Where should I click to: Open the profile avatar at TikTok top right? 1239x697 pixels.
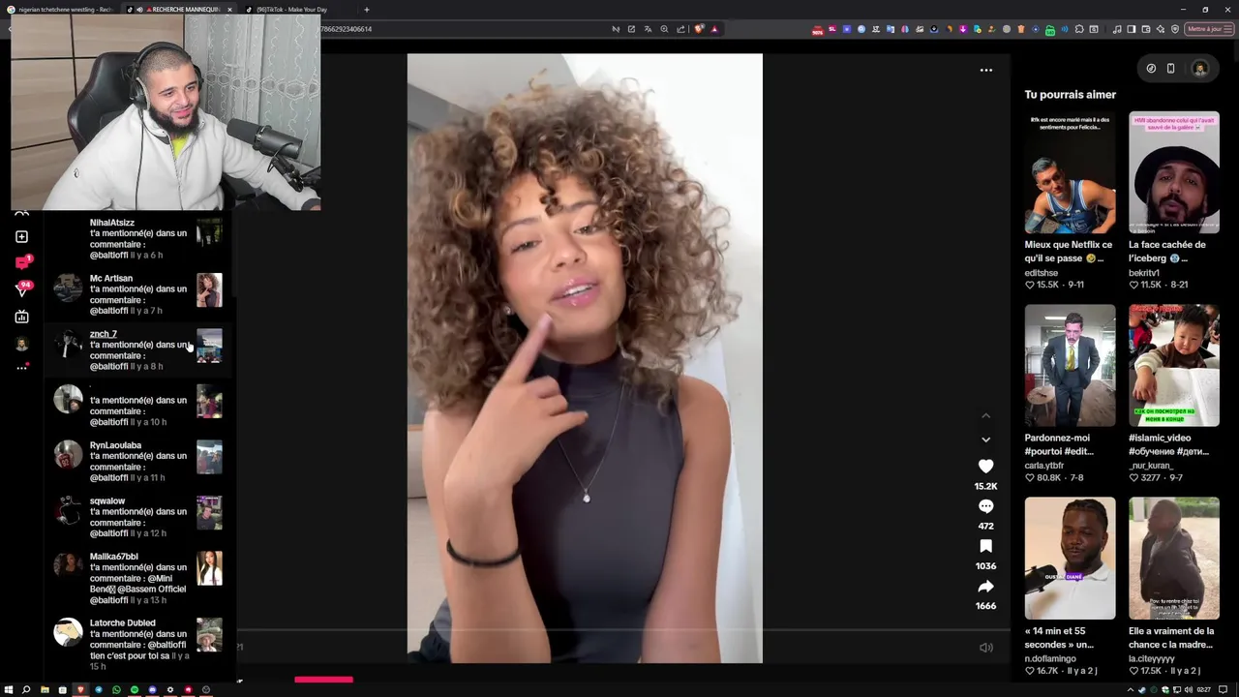click(x=1200, y=69)
